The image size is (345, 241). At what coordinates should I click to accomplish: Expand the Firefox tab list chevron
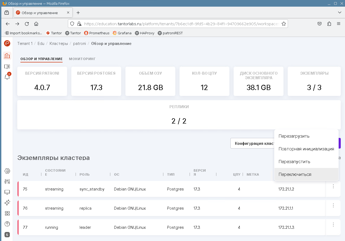[x=339, y=12]
